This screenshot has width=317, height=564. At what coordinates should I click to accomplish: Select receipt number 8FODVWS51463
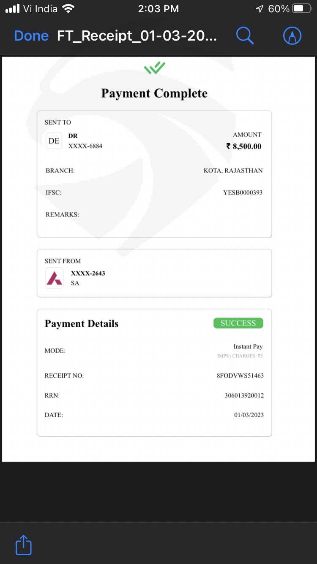tap(240, 375)
